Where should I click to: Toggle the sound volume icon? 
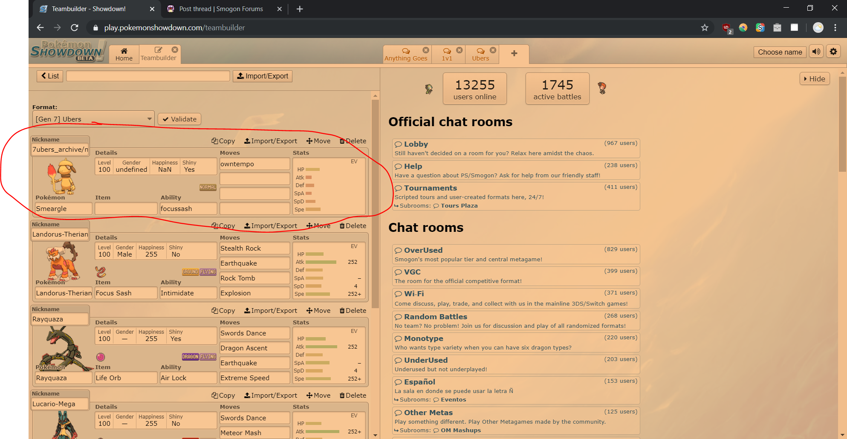[816, 52]
